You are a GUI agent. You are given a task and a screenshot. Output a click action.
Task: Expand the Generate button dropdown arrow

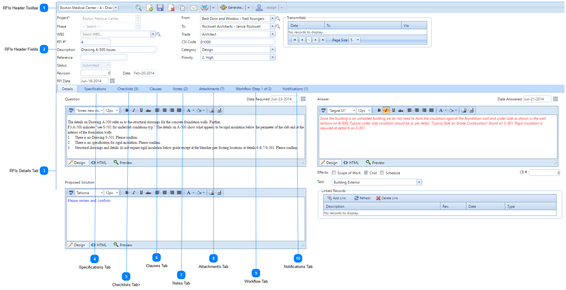click(248, 8)
